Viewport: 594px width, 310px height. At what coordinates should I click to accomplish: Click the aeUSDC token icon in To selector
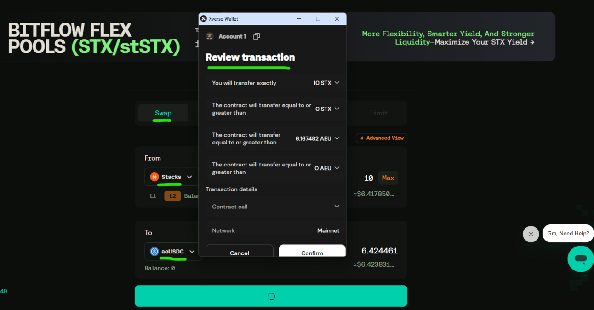coord(154,252)
